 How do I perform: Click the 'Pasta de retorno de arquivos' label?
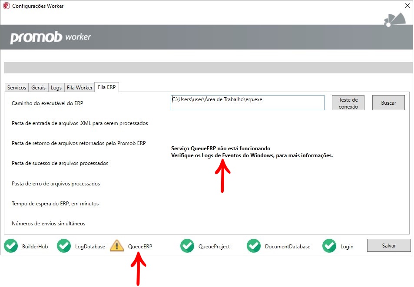[79, 143]
